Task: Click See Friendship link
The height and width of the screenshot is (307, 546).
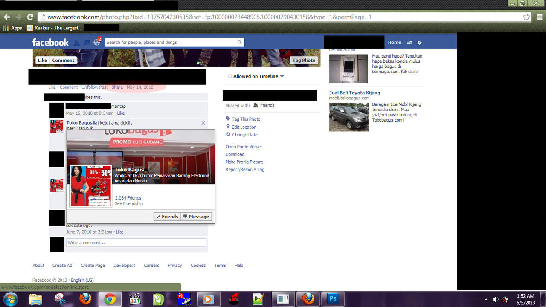Action: click(x=129, y=203)
